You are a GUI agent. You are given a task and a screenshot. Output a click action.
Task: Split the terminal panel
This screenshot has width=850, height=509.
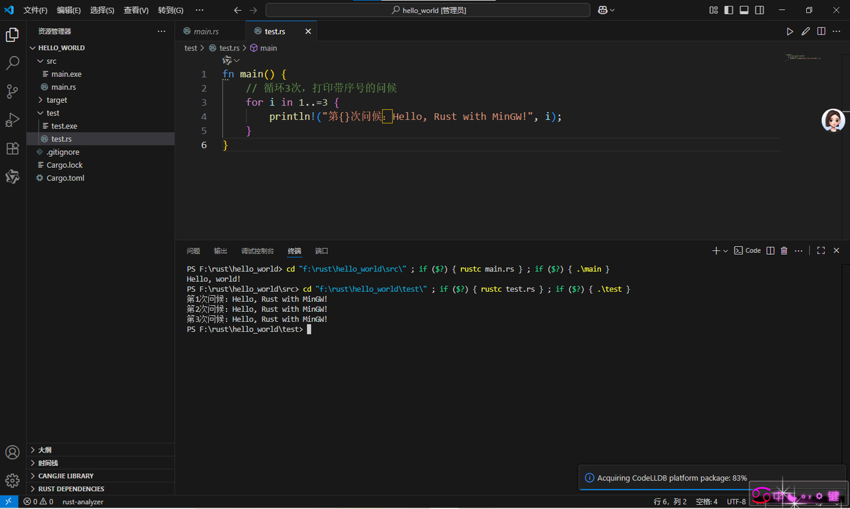[x=770, y=251]
